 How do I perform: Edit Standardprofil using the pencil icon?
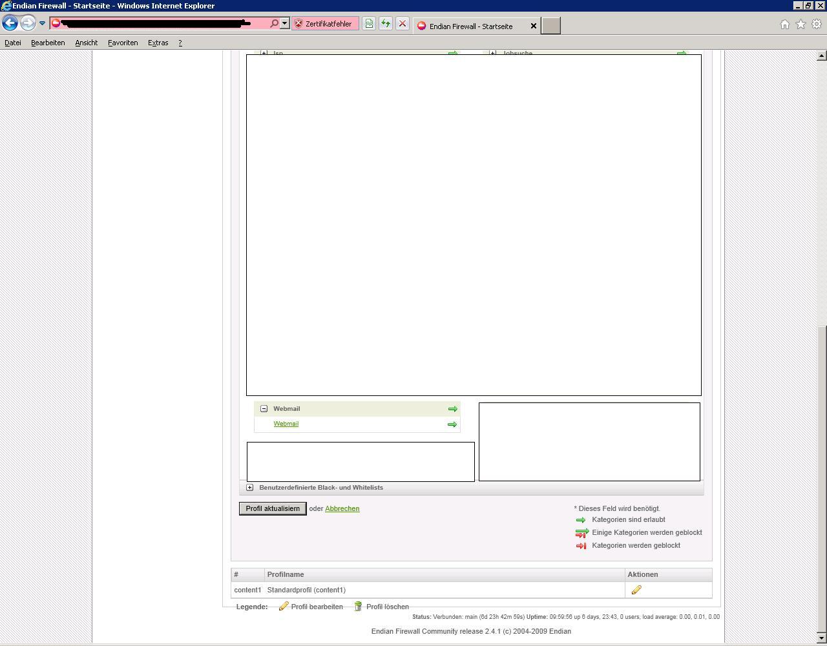[636, 590]
